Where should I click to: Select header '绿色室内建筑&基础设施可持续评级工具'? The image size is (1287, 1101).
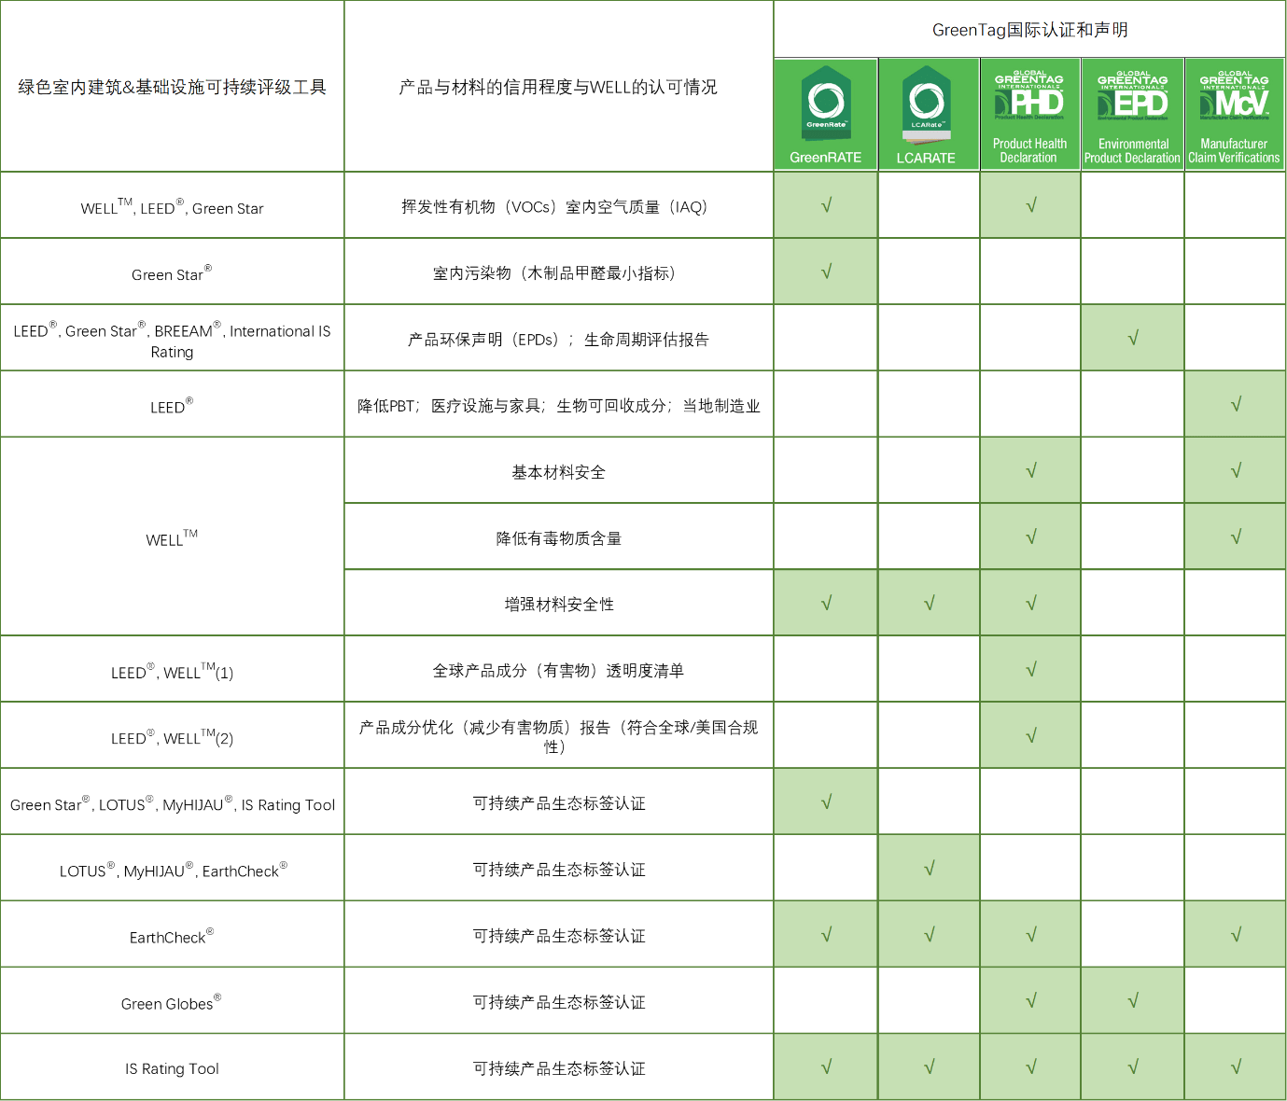click(x=173, y=87)
